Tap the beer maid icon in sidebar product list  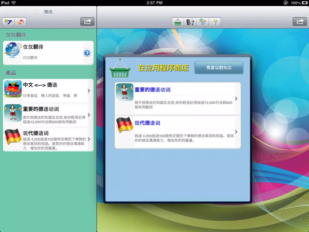tap(13, 113)
